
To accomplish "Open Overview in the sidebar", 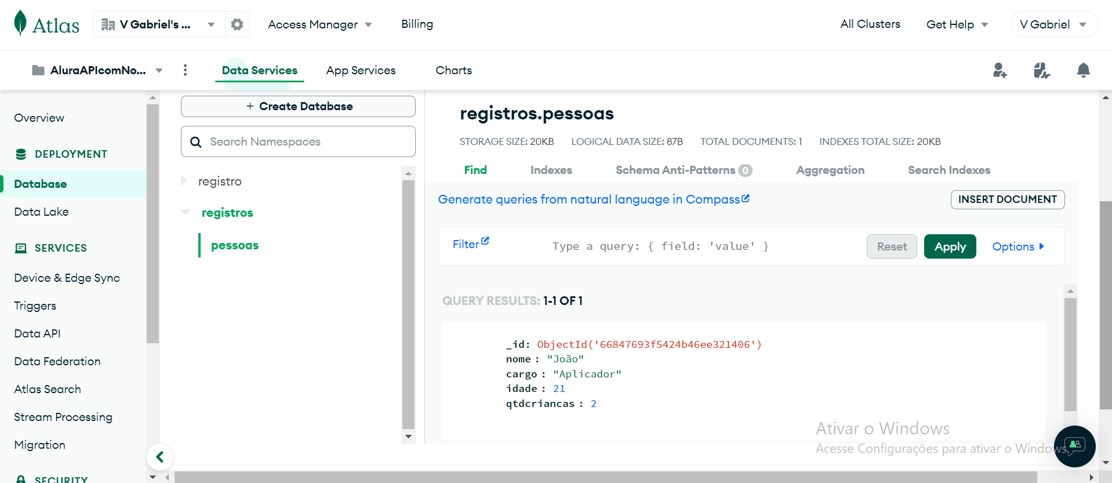I will (39, 118).
